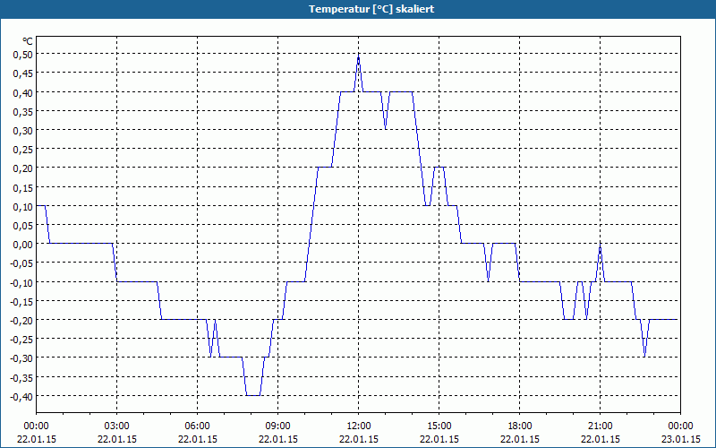Click the -0,10 y-axis label

[22, 282]
